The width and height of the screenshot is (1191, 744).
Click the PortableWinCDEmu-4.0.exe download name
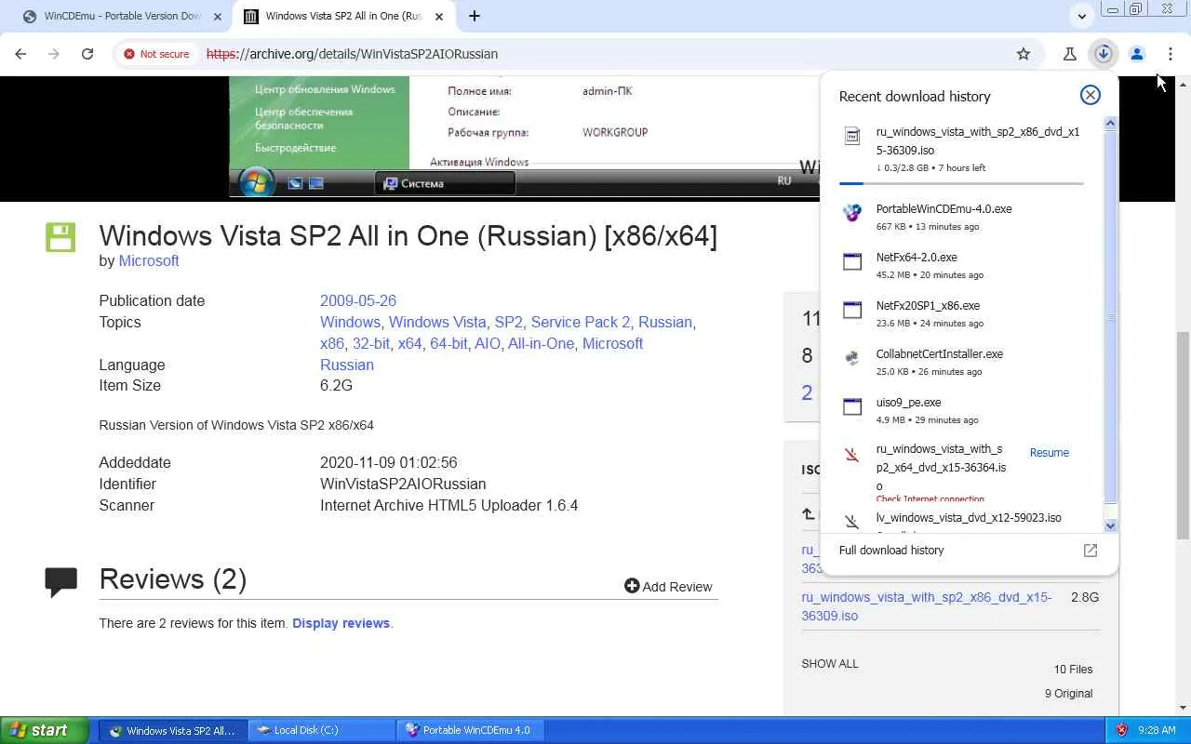point(943,209)
